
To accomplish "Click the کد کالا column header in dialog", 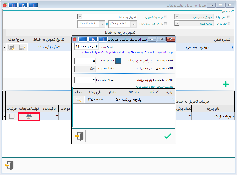I will click(154, 92).
